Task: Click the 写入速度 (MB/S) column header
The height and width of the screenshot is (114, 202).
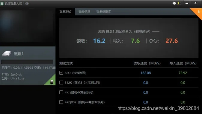Action: tap(183, 63)
